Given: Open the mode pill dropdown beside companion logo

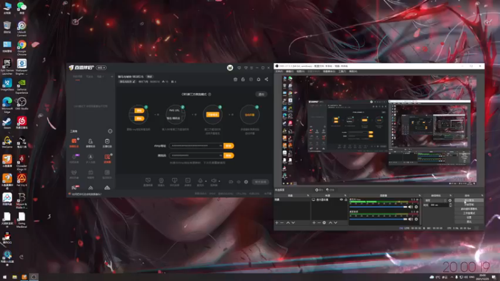Looking at the screenshot, I should [101, 68].
